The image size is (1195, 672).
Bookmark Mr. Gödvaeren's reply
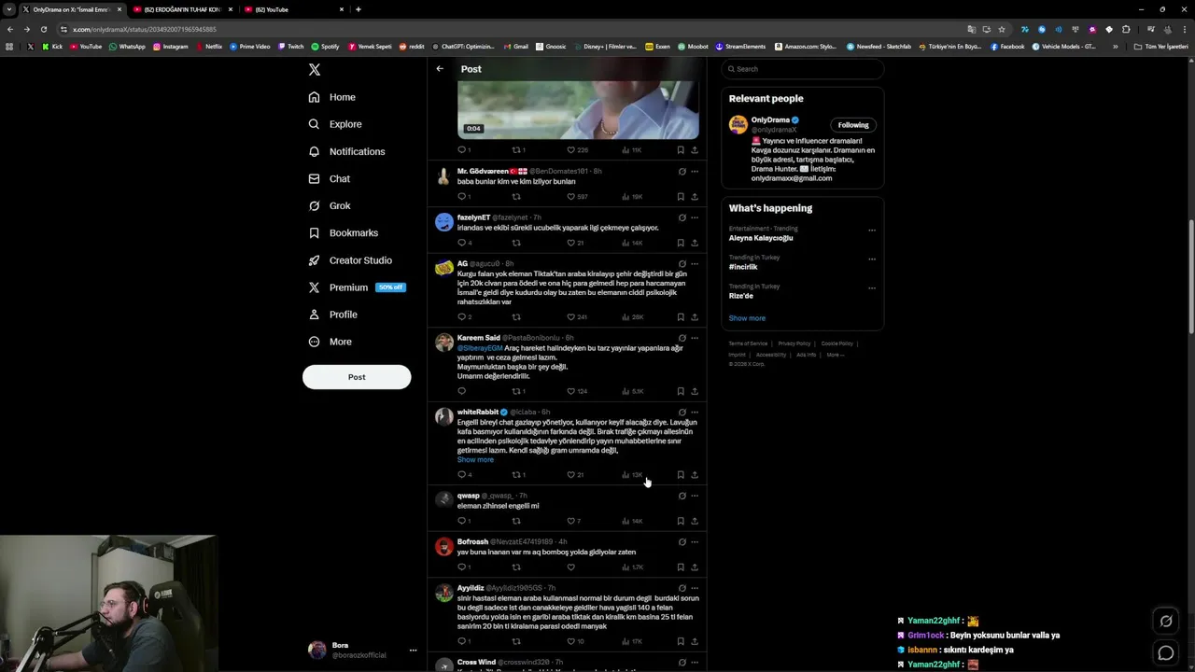pyautogui.click(x=681, y=197)
